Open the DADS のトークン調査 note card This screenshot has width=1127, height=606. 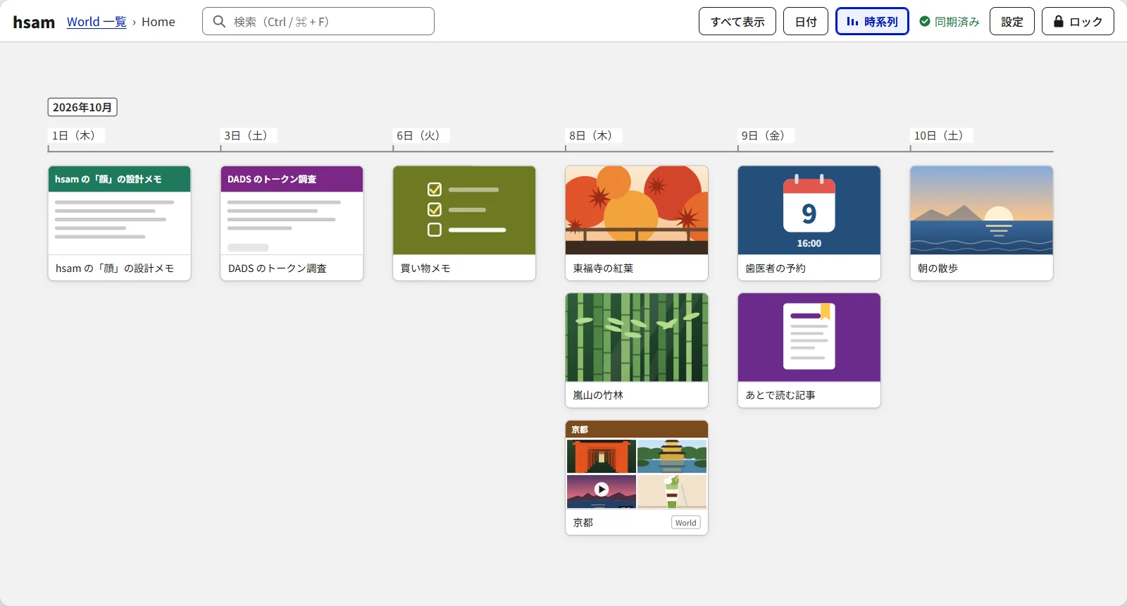292,223
